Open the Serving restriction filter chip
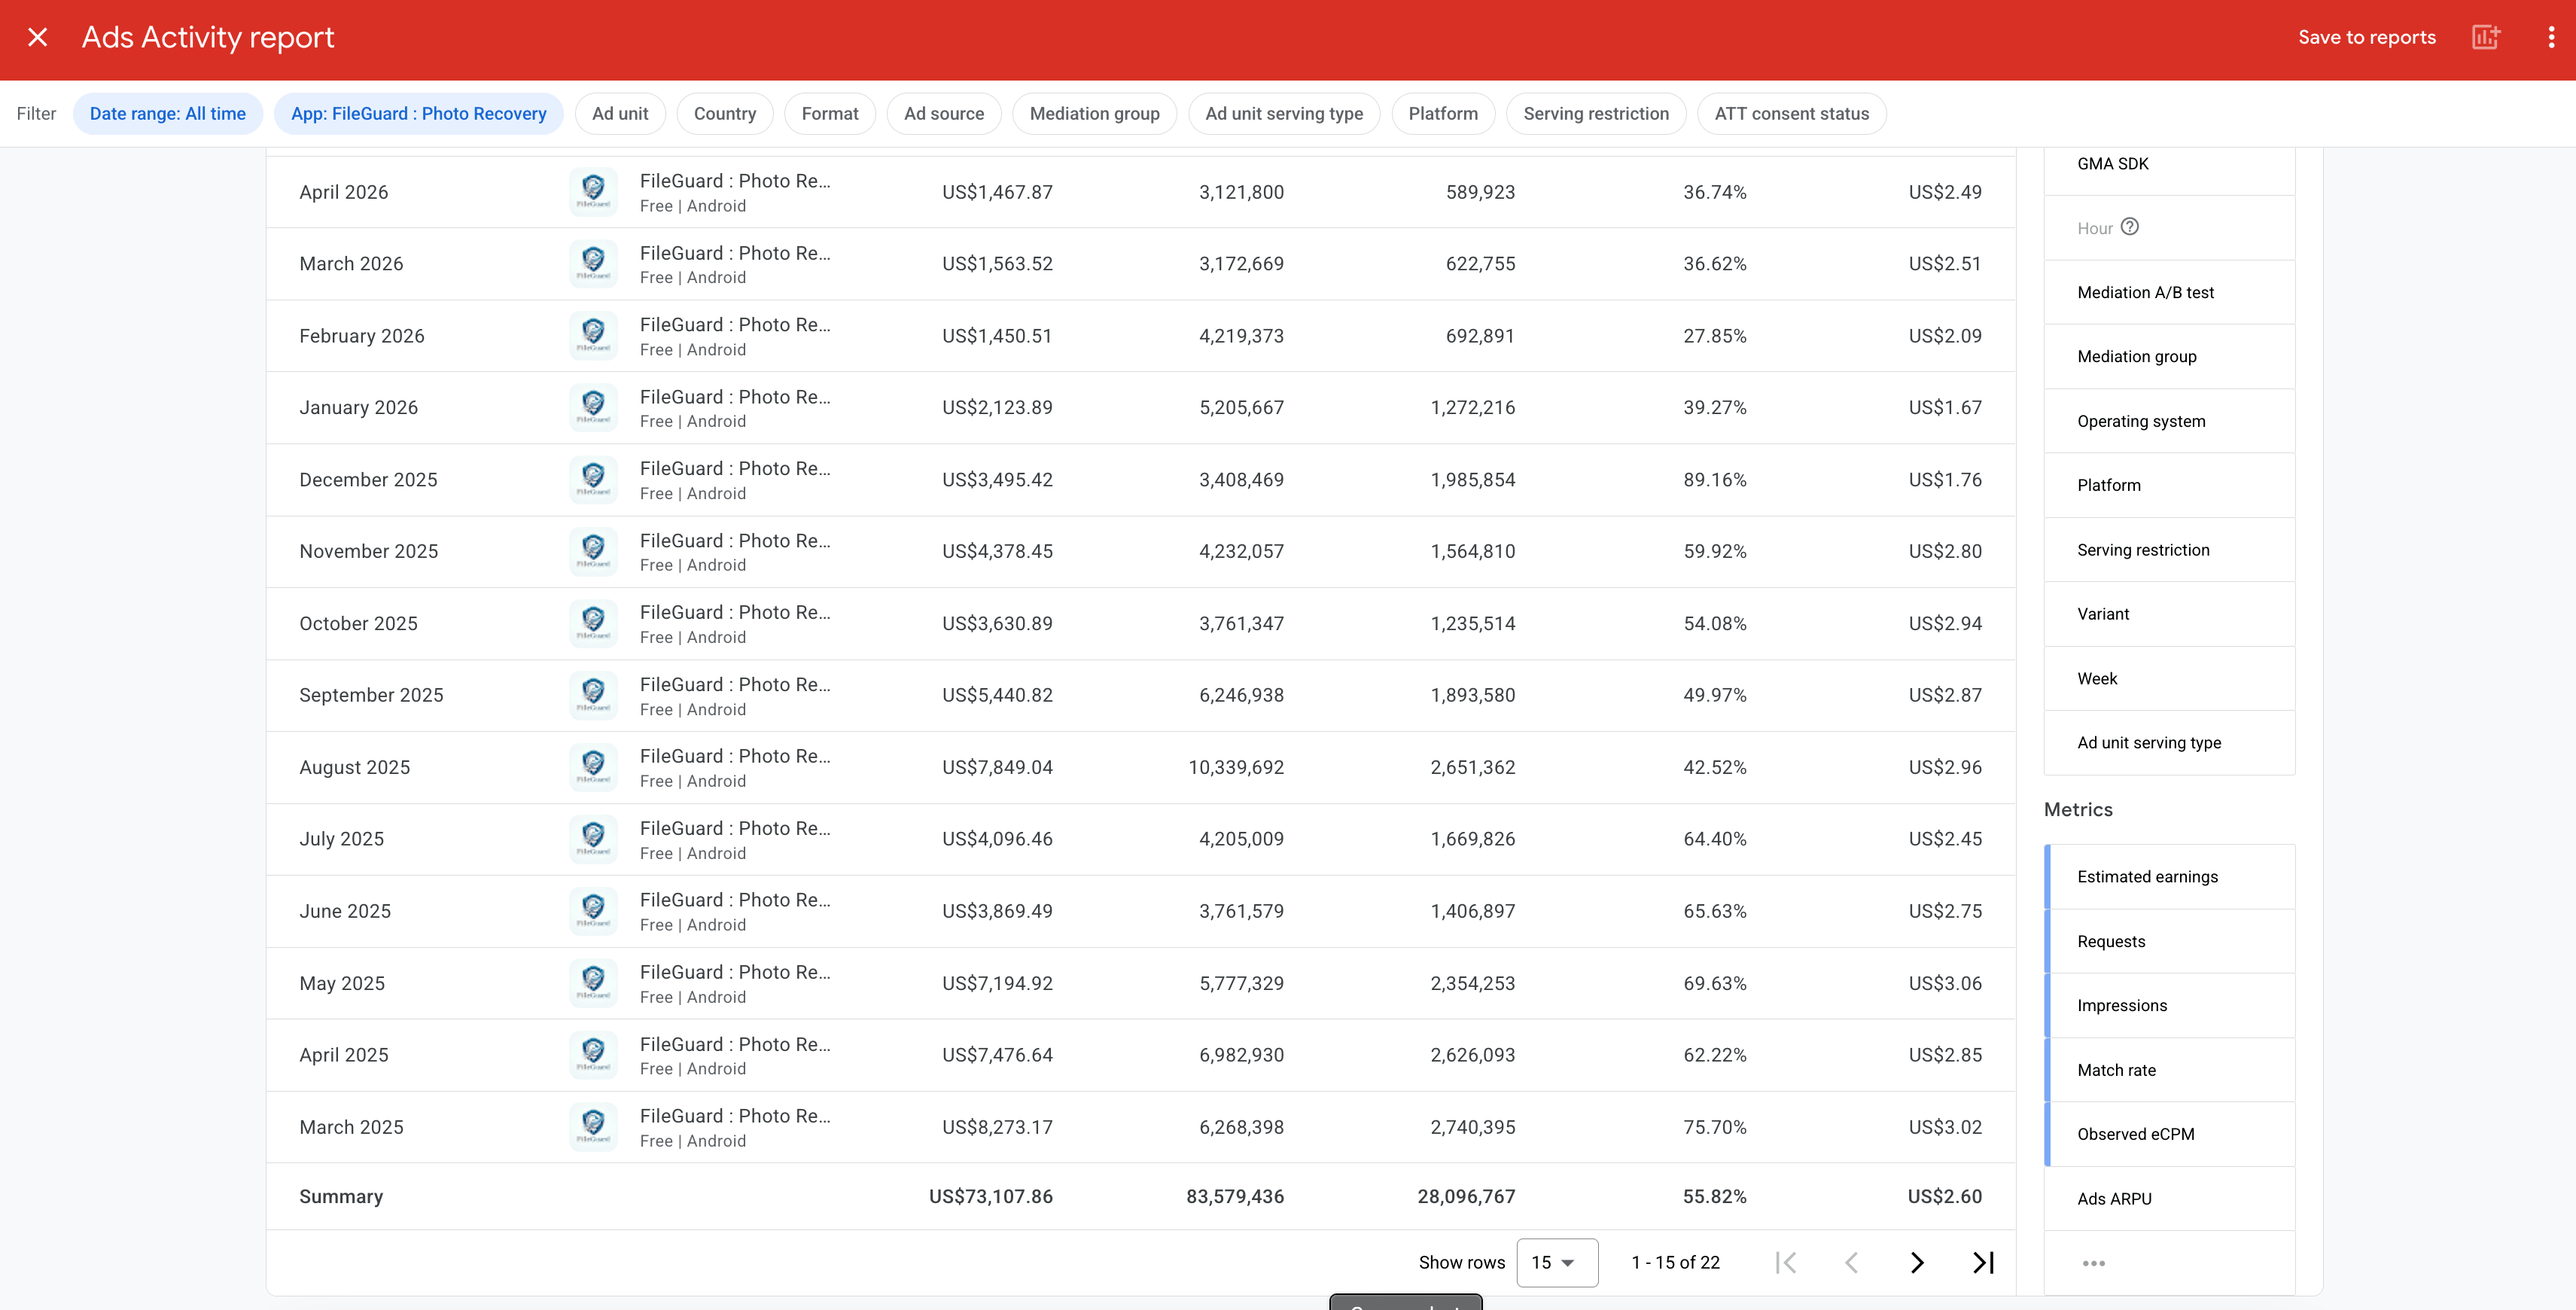 click(x=1596, y=114)
